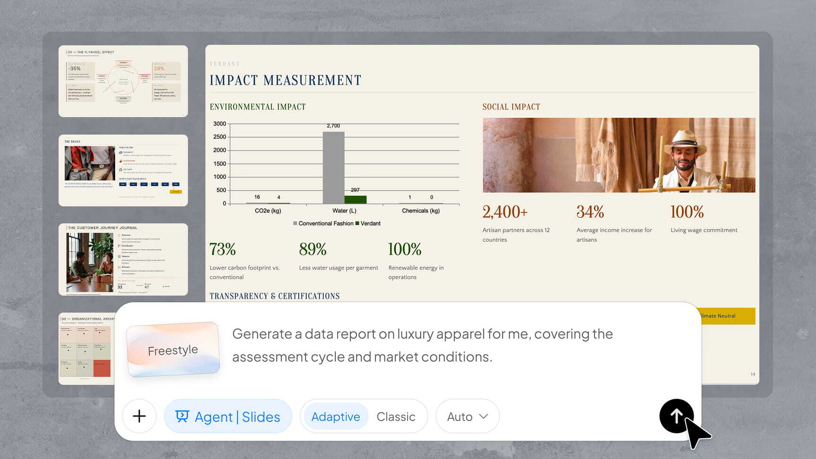Click the tall gray Water bar in chart

tap(333, 167)
